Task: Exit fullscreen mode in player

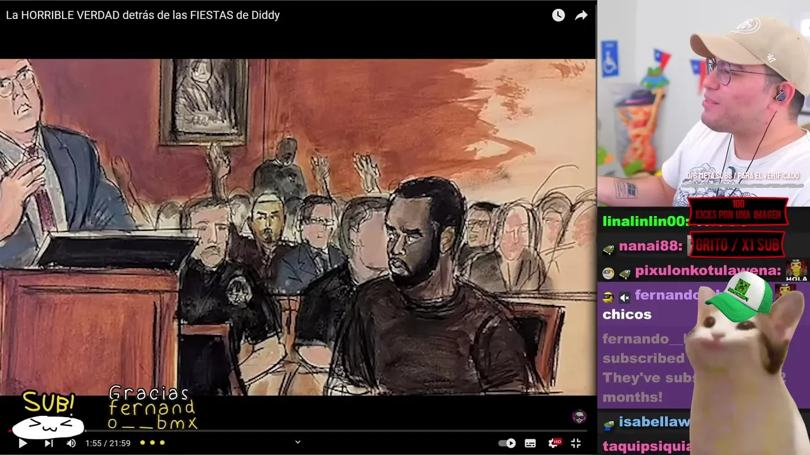Action: point(576,443)
